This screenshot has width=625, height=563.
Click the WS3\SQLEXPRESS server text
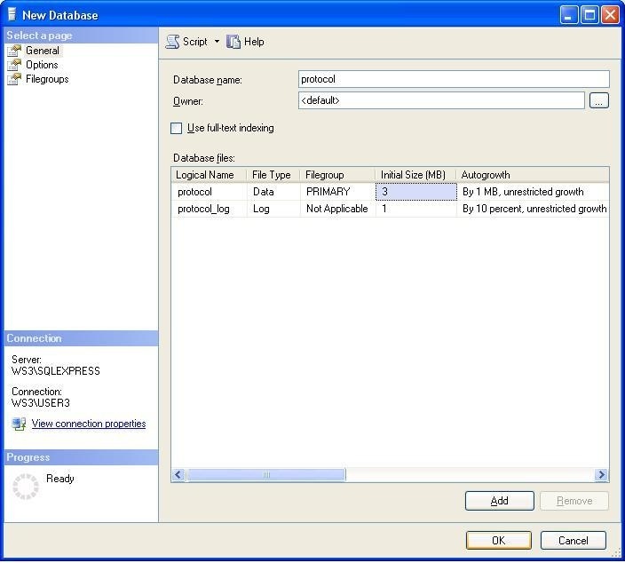[55, 371]
